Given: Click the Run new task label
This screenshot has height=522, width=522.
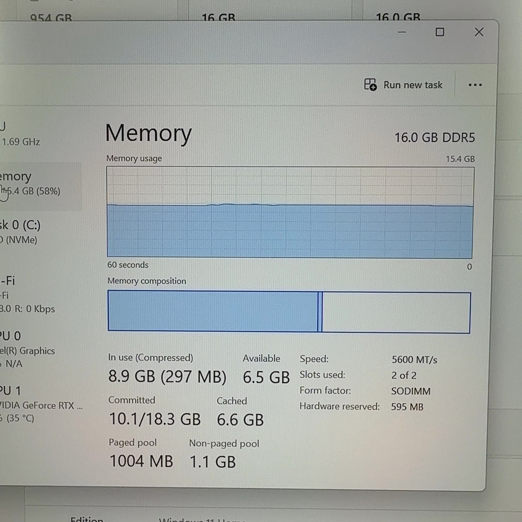Looking at the screenshot, I should (413, 85).
